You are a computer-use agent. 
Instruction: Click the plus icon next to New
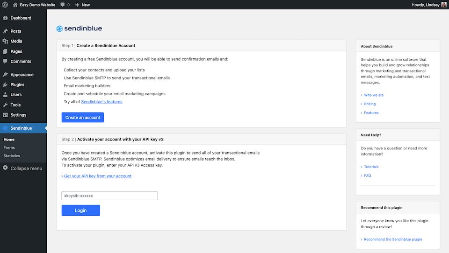point(77,5)
